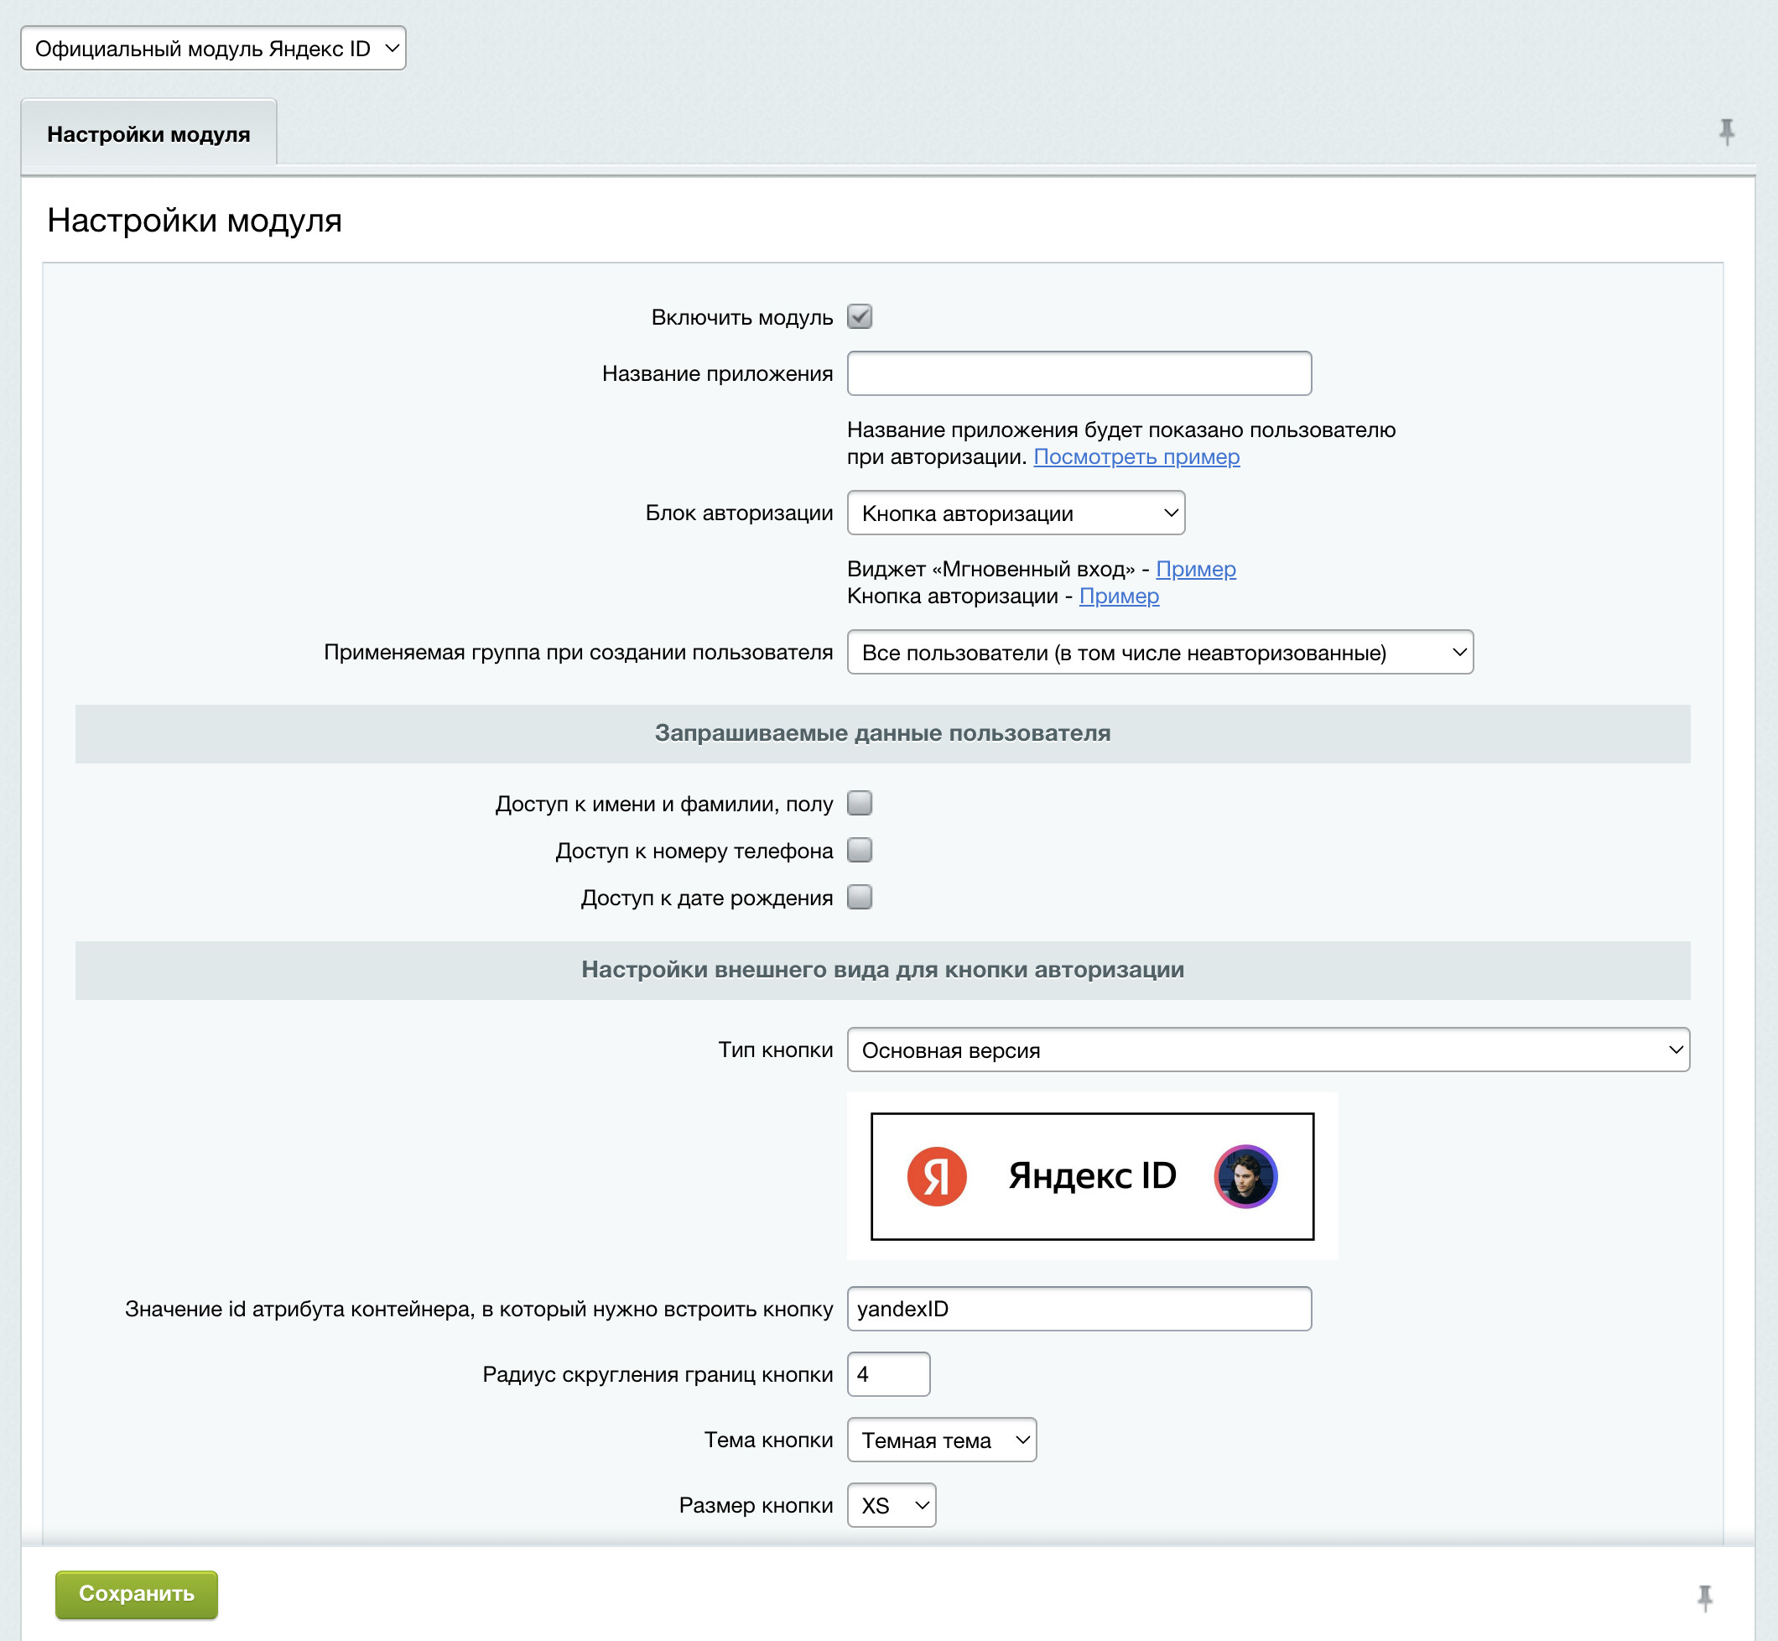Select the 'Настройки модуля' tab
Image resolution: width=1778 pixels, height=1641 pixels.
[148, 134]
